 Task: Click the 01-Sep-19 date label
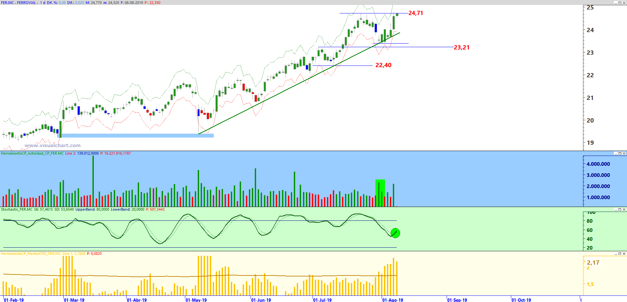click(457, 300)
